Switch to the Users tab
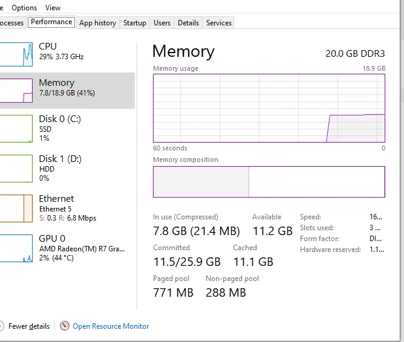 162,23
